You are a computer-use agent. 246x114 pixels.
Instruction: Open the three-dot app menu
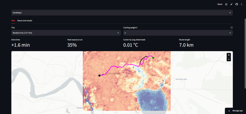point(241,4)
